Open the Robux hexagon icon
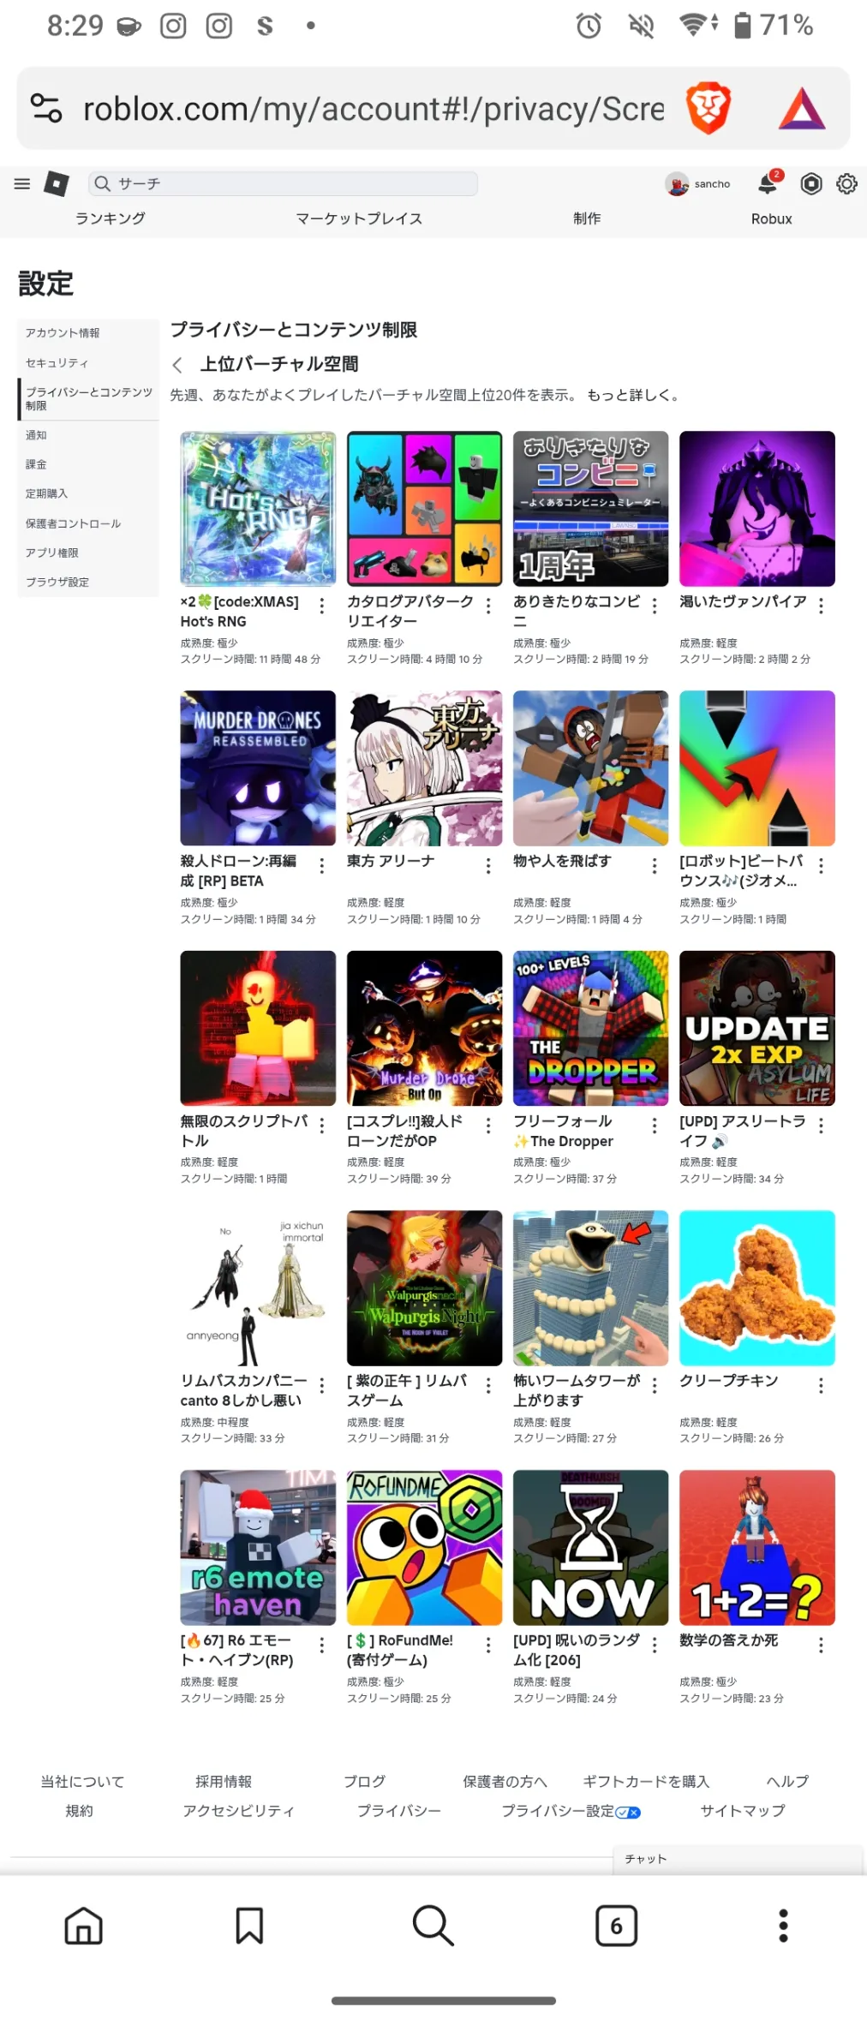The height and width of the screenshot is (2025, 867). click(x=810, y=183)
